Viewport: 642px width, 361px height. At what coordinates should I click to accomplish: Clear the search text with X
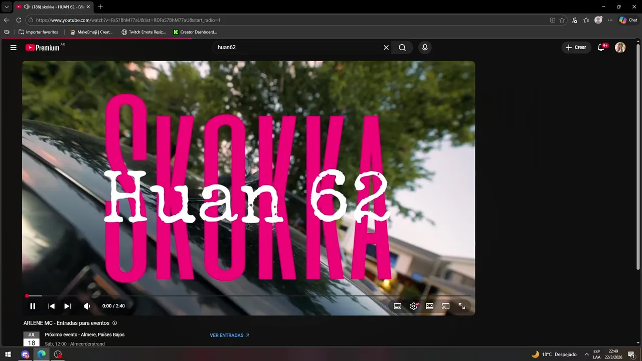tap(386, 47)
